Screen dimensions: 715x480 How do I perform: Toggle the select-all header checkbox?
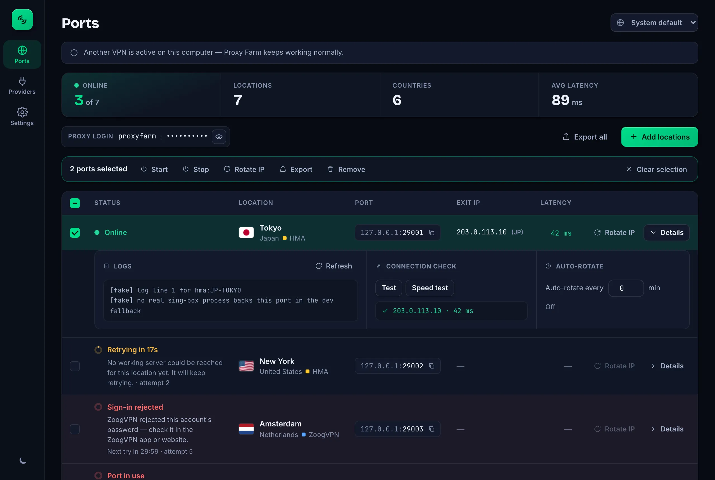75,203
